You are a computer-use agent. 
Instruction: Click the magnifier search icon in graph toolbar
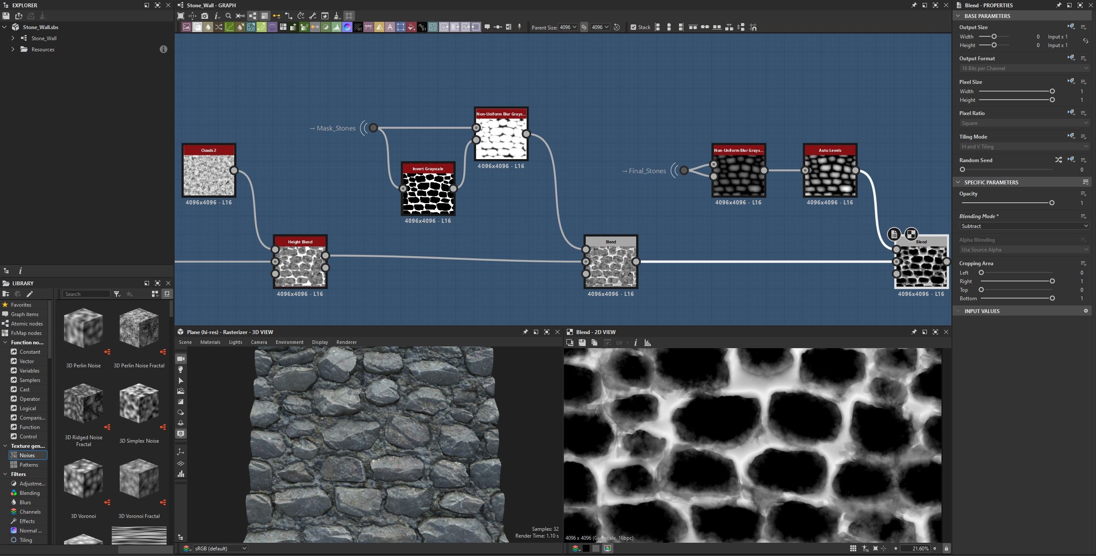click(228, 16)
